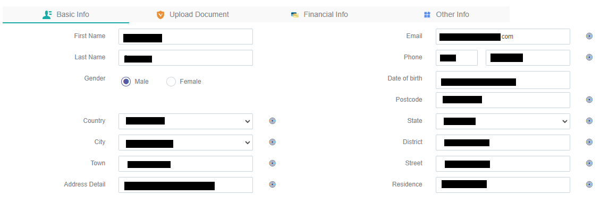Screen dimensions: 609x204
Task: Click the circular icon beside Postcode field
Action: tap(589, 100)
